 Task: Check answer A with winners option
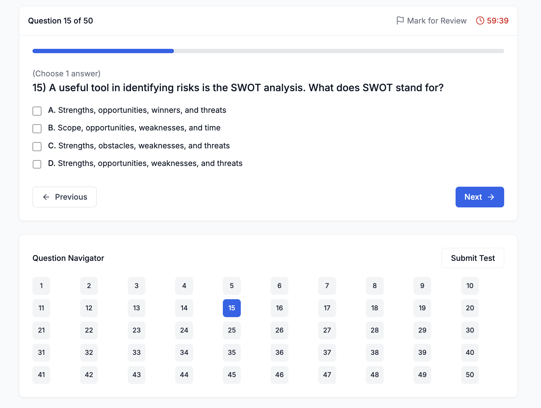coord(37,111)
